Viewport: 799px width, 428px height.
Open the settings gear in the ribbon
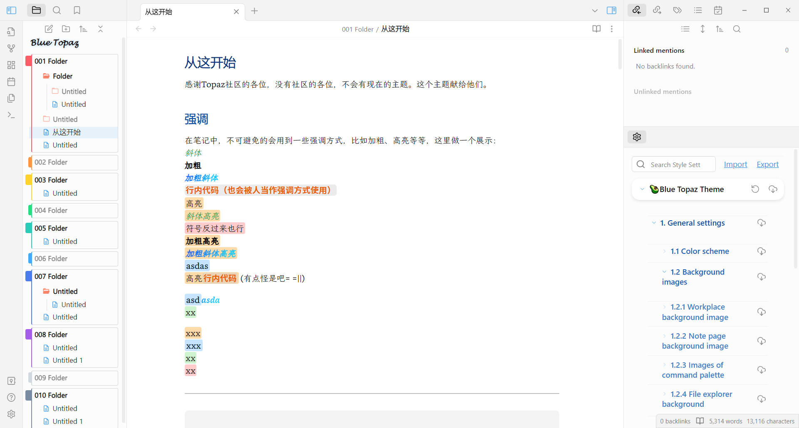point(11,414)
